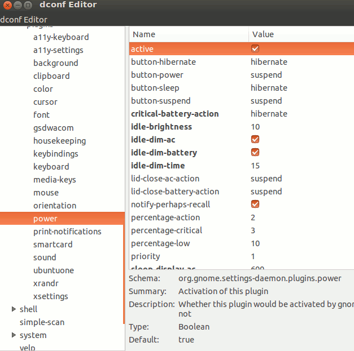Select percentage-low key name
This screenshot has width=354, height=351.
coord(160,243)
